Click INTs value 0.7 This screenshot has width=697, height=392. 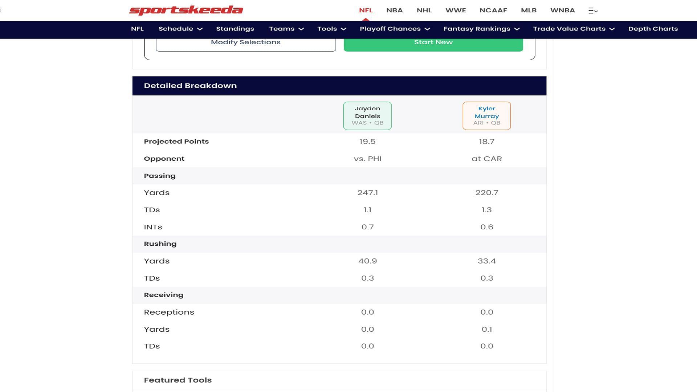[x=367, y=227]
